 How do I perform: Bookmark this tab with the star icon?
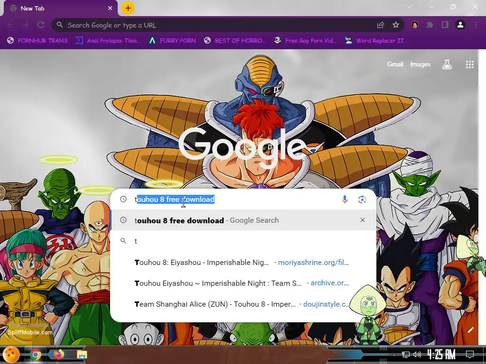point(396,25)
